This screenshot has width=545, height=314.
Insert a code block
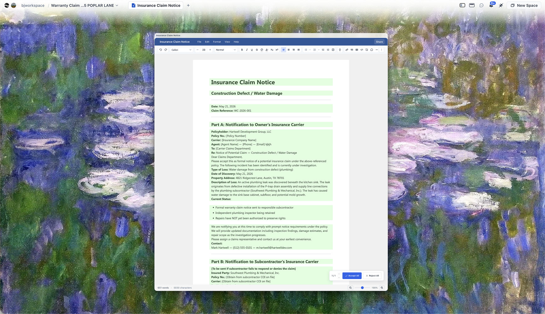tap(362, 50)
